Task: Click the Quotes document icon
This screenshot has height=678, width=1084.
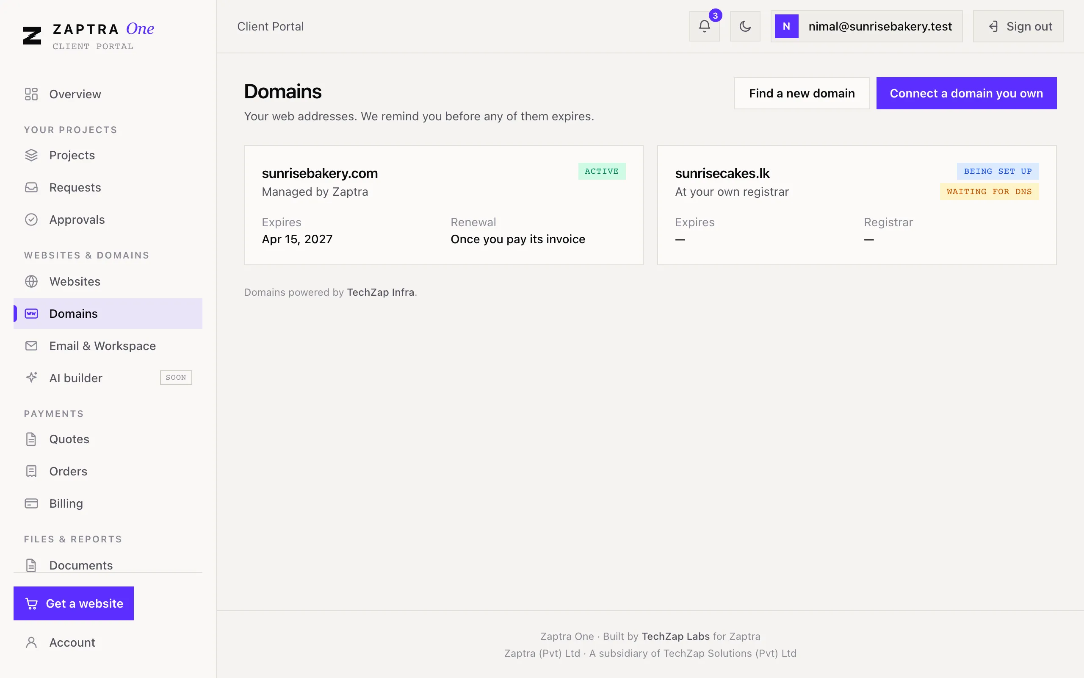Action: [31, 439]
